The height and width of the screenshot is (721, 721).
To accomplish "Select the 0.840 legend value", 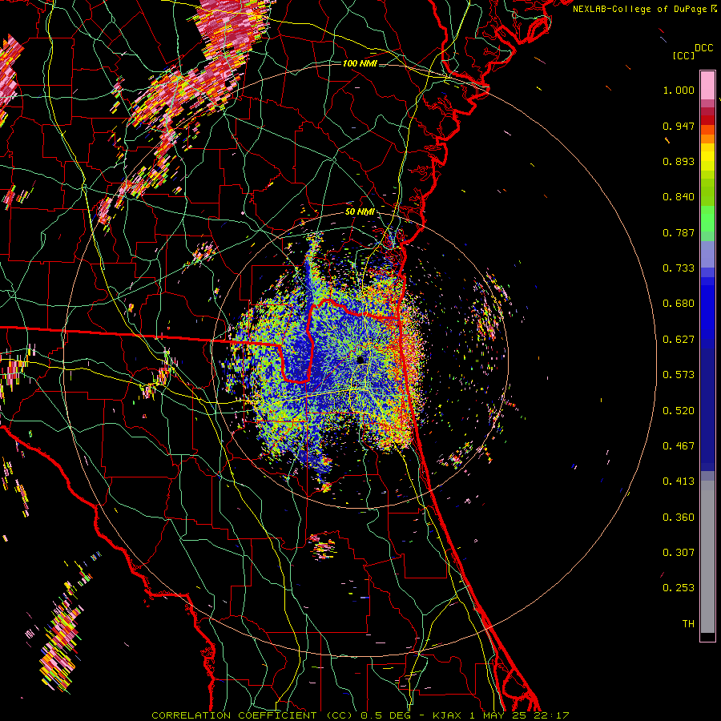I will tap(679, 197).
